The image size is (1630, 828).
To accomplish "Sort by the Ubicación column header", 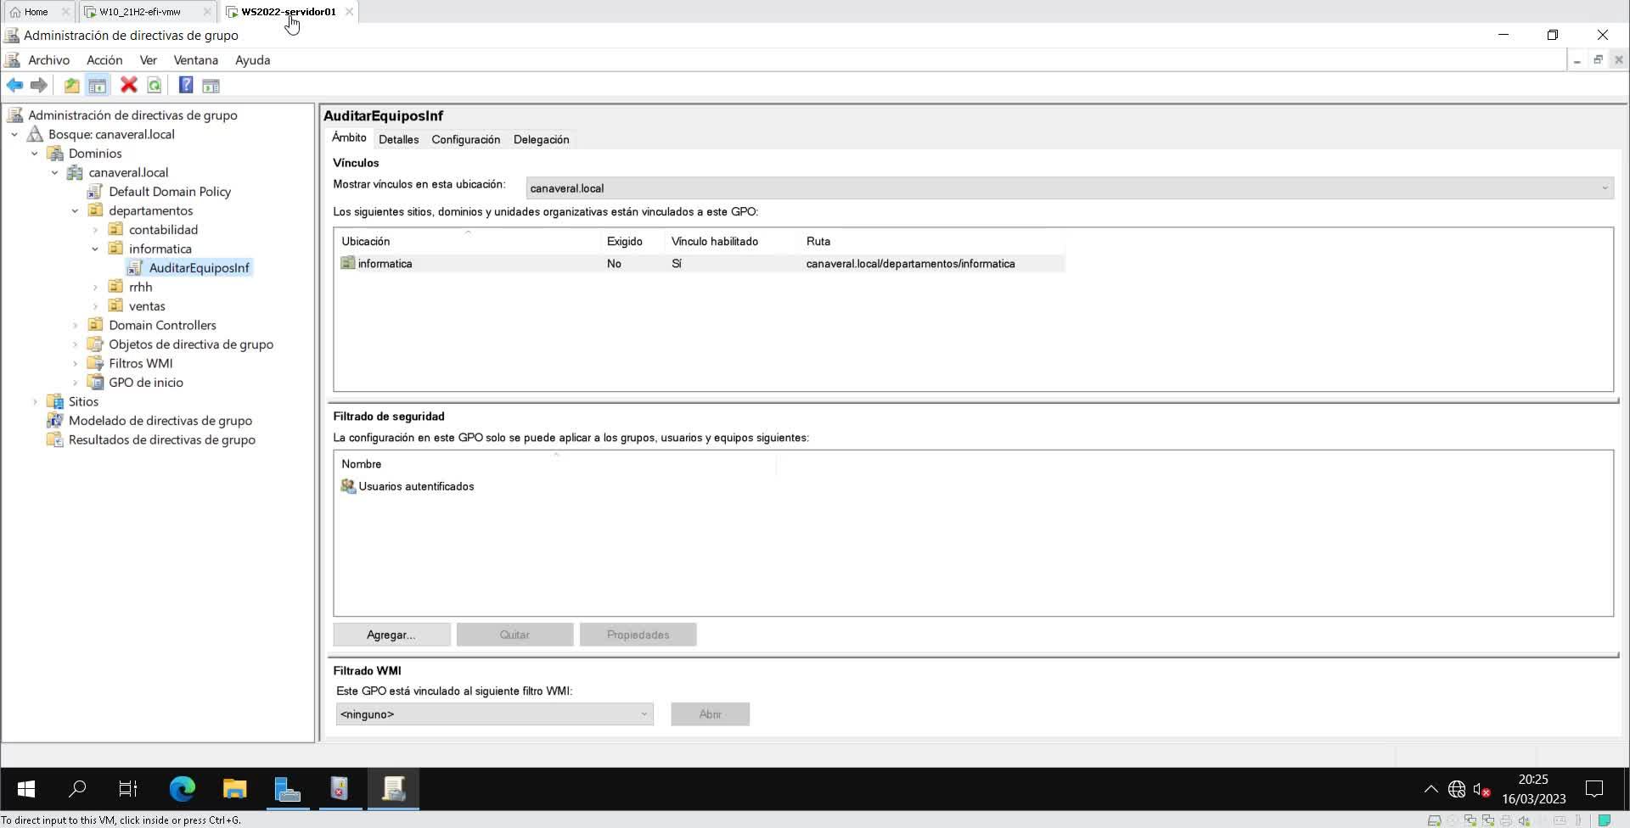I will point(468,242).
